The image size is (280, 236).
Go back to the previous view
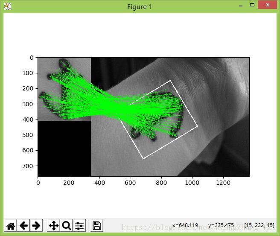pos(23,225)
